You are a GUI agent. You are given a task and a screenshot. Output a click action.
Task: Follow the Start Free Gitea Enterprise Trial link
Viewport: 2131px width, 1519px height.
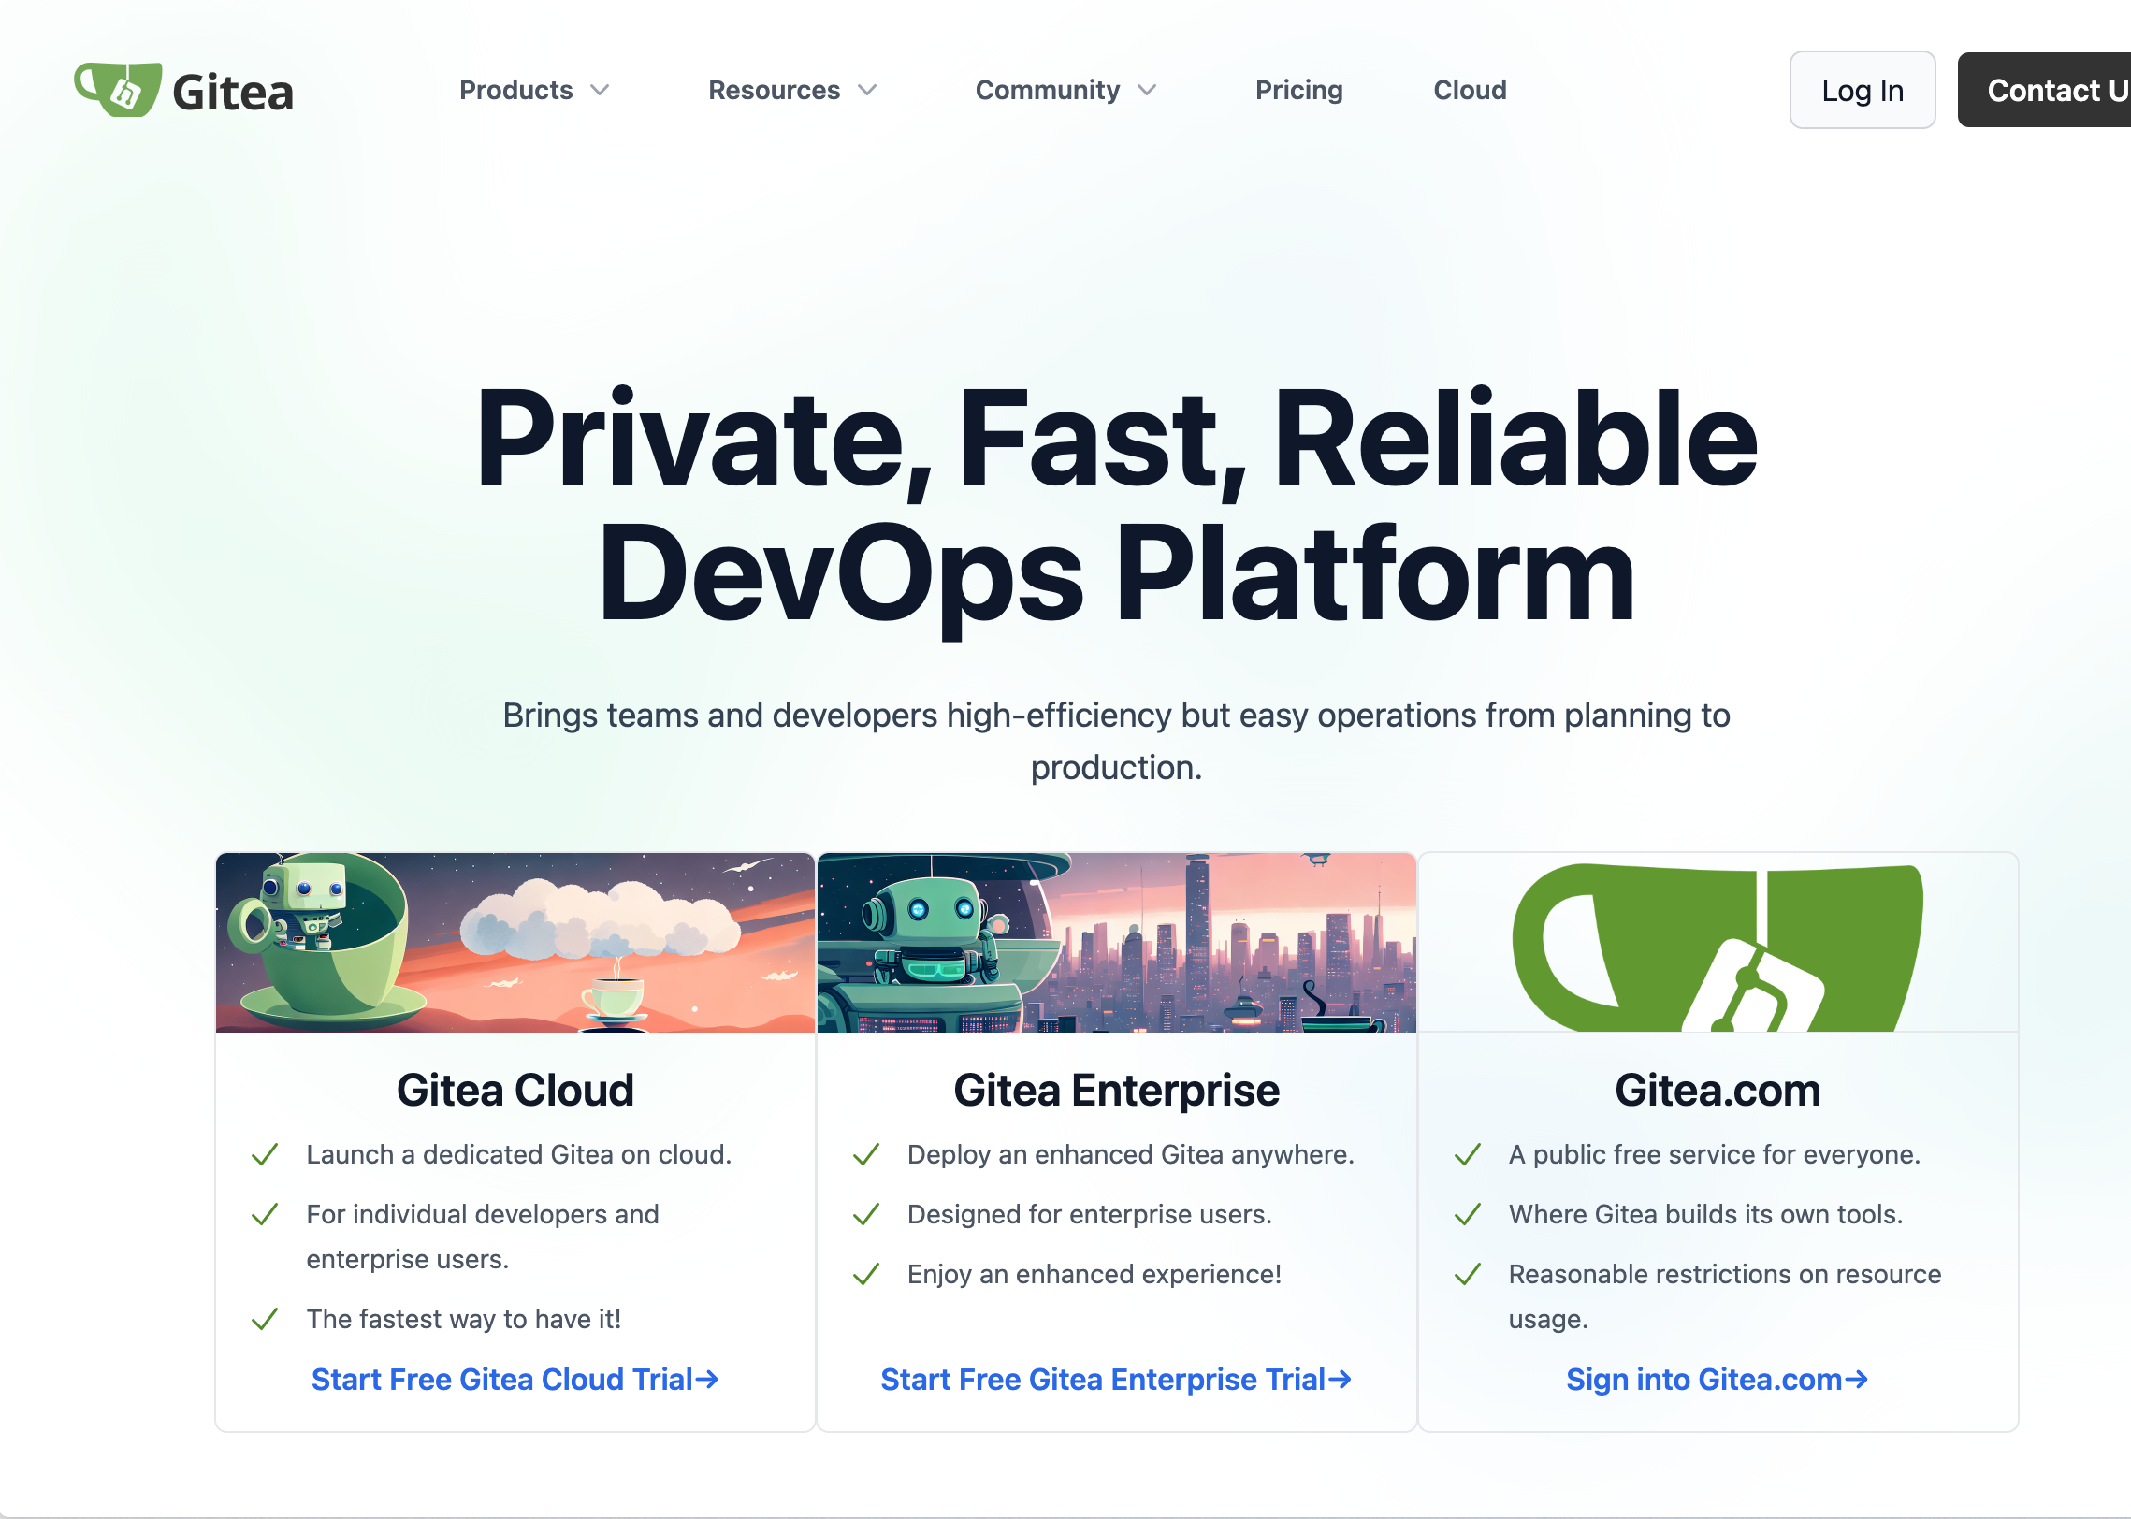click(1116, 1379)
